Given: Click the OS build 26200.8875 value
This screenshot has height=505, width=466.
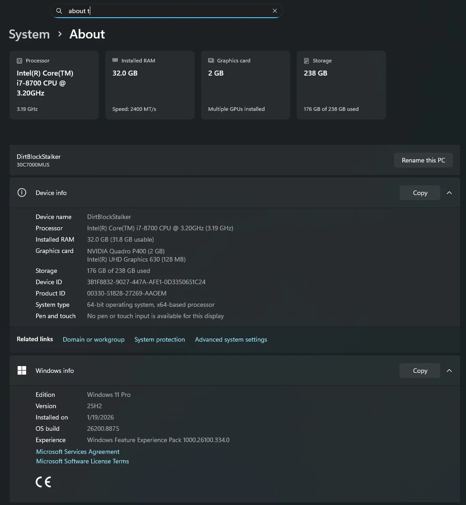Looking at the screenshot, I should pos(103,429).
